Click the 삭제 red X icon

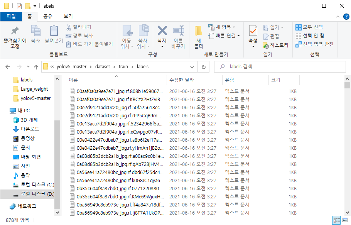[x=162, y=30]
